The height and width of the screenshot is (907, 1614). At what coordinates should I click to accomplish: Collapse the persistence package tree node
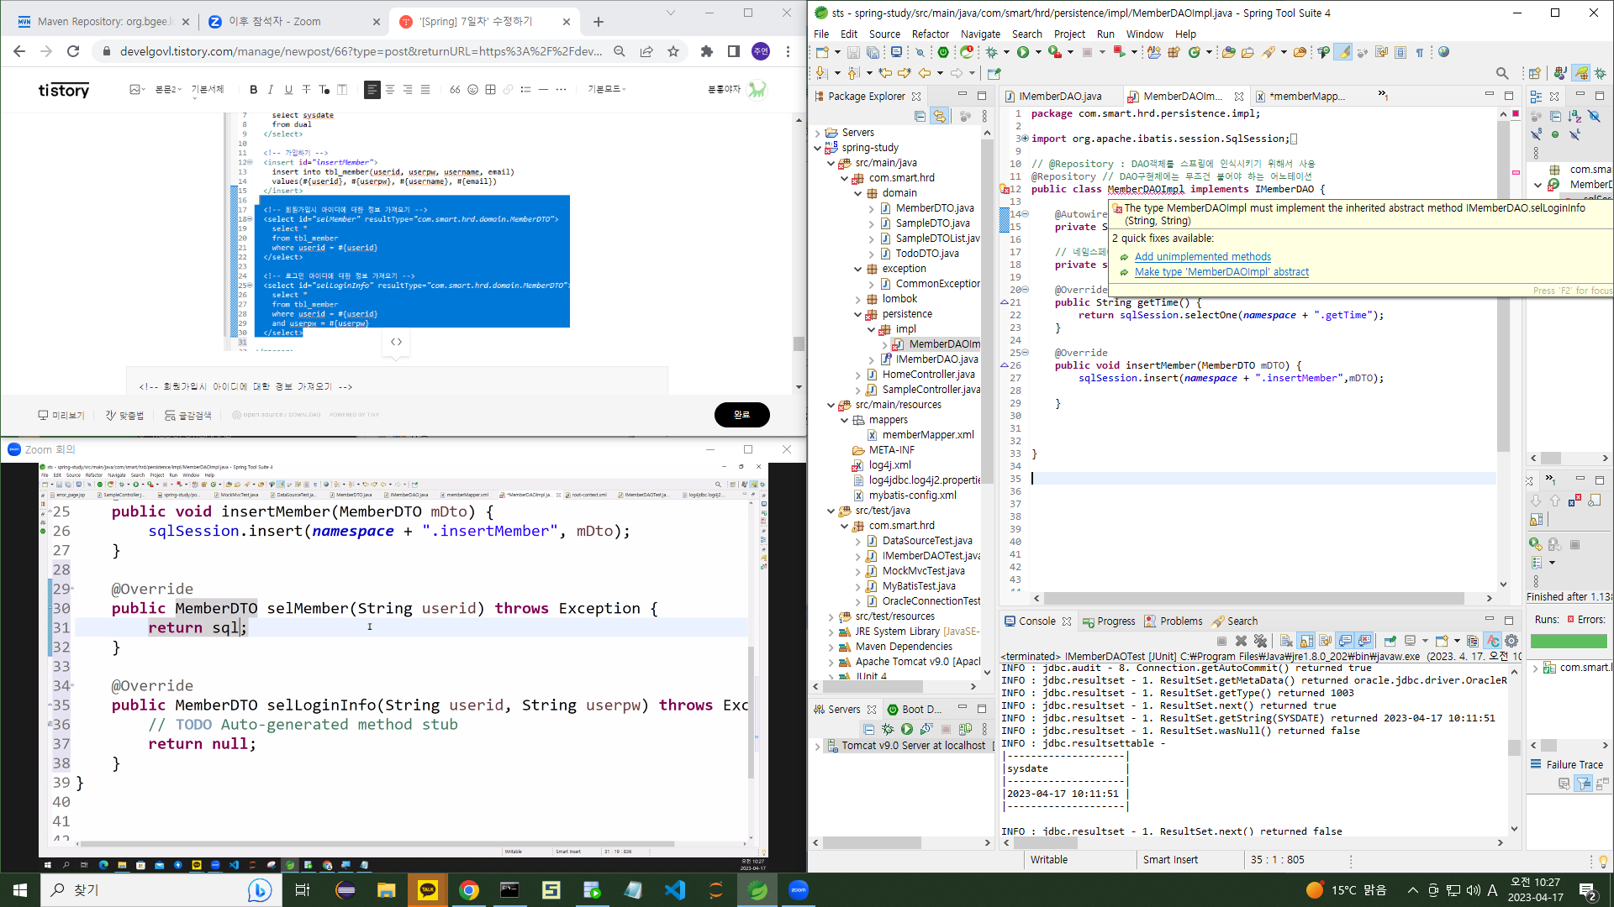coord(858,314)
